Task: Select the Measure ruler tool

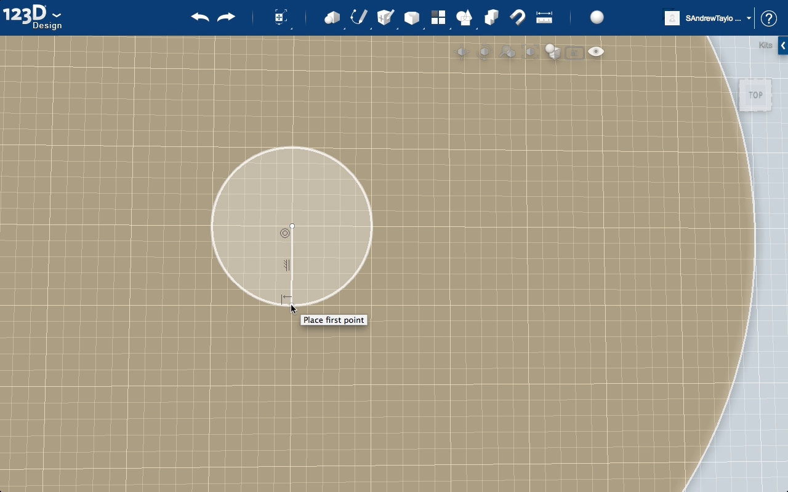Action: (x=544, y=17)
